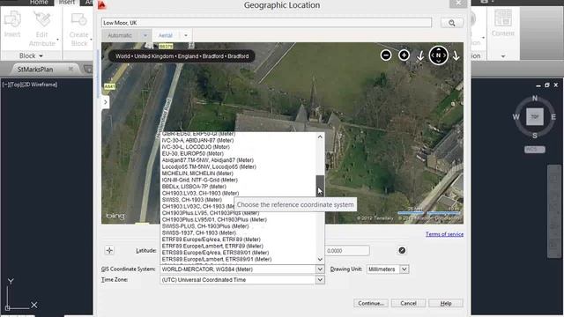Switch to the Home ribbon tab
564x317 pixels.
point(39,3)
